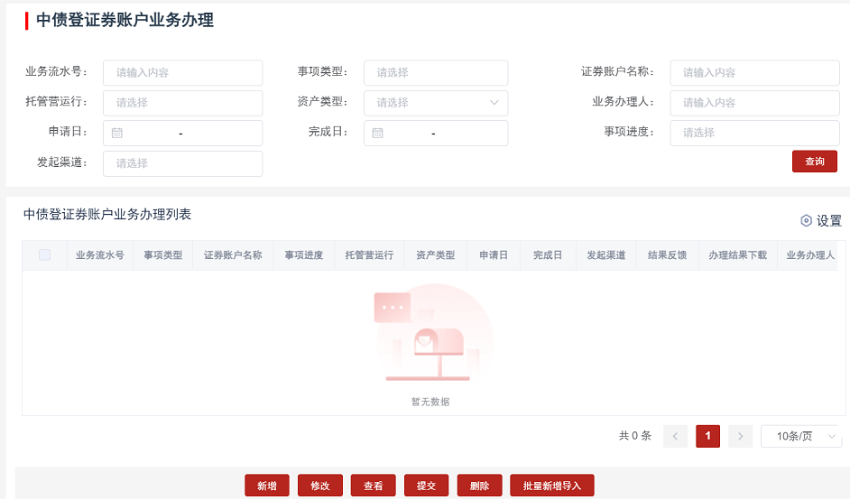
Task: Expand the 10条/页 page size selector
Action: [x=800, y=437]
